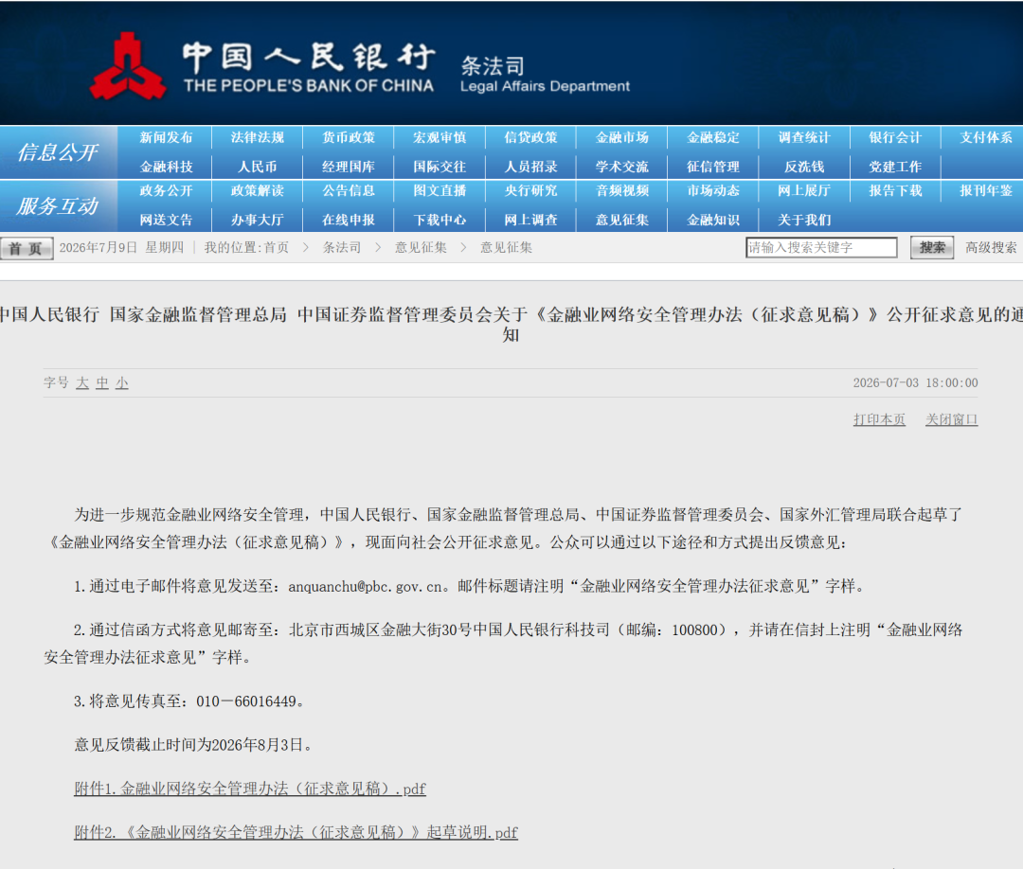Navigate to 国际交往
This screenshot has width=1023, height=869.
440,167
